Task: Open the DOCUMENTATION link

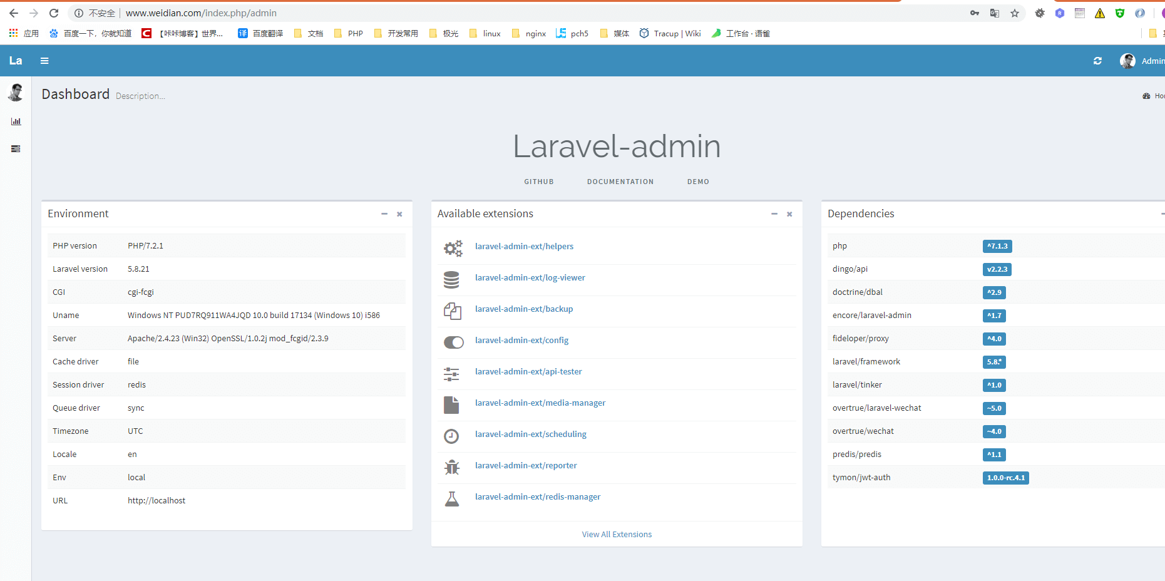Action: [x=620, y=182]
